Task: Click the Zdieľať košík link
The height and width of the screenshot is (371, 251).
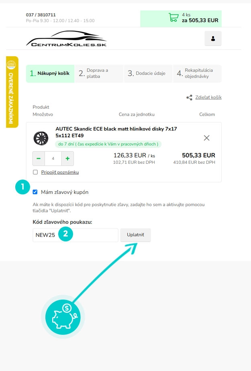Action: [x=208, y=98]
